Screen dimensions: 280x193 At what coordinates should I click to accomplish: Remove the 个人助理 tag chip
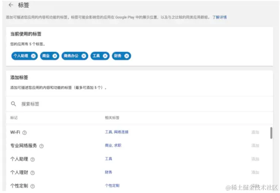[33, 56]
